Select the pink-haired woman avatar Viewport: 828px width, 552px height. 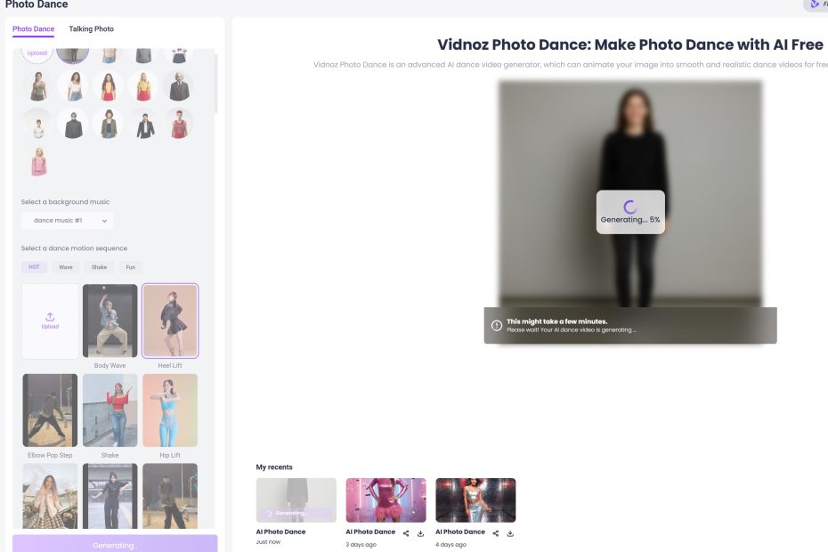point(38,162)
